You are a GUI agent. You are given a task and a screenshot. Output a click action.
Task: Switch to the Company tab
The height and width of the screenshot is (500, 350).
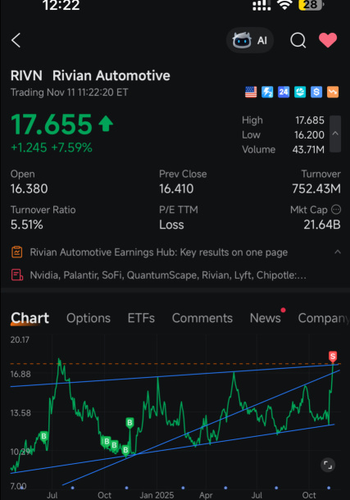(x=324, y=318)
